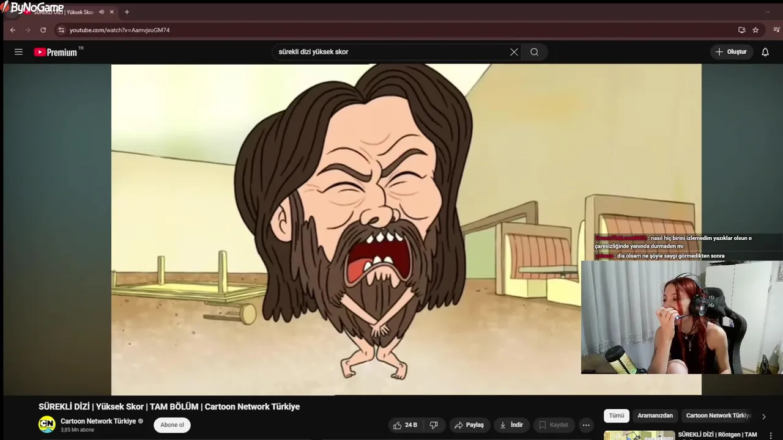This screenshot has width=783, height=440.
Task: Download the video via İndir
Action: pos(511,425)
